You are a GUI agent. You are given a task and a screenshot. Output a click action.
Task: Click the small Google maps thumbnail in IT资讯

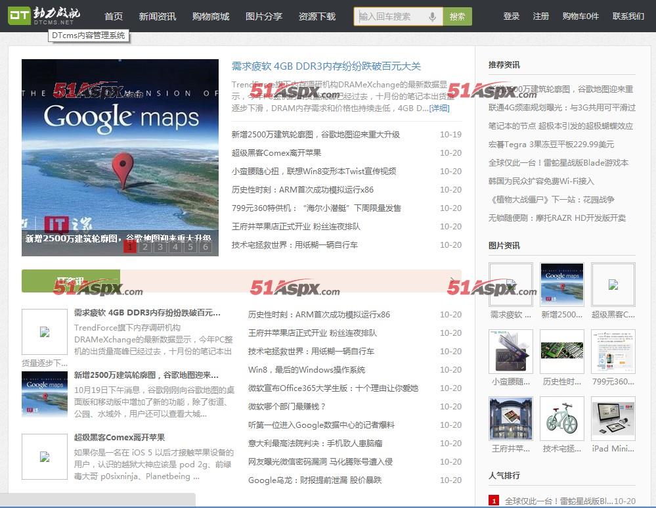tap(45, 394)
